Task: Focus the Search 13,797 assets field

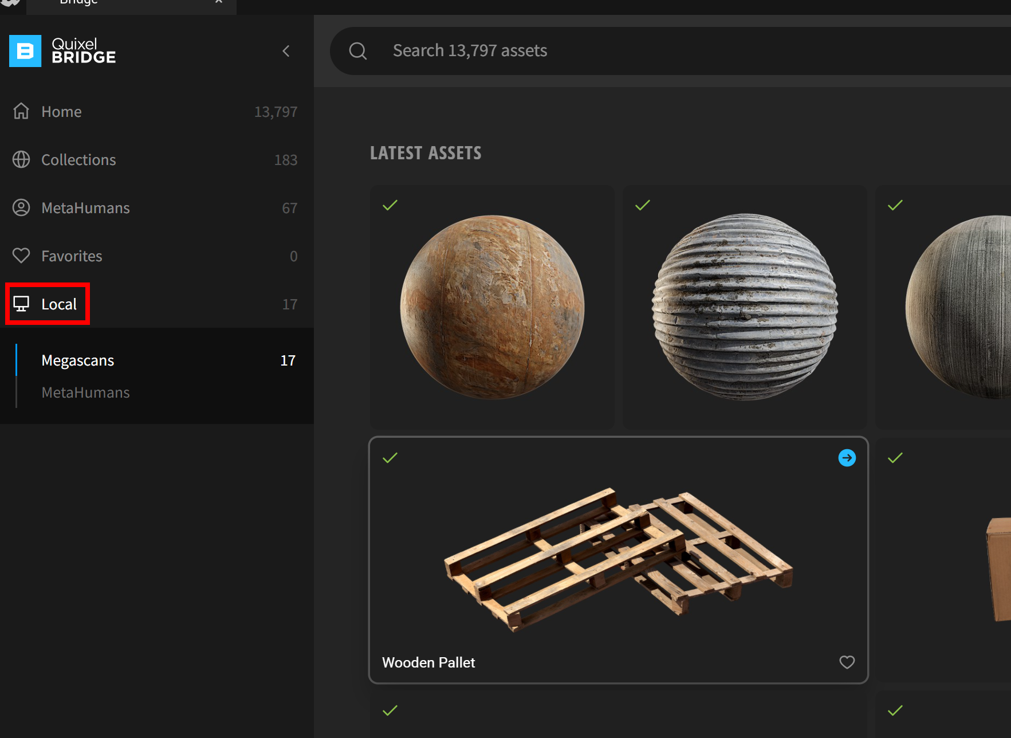Action: click(x=670, y=51)
